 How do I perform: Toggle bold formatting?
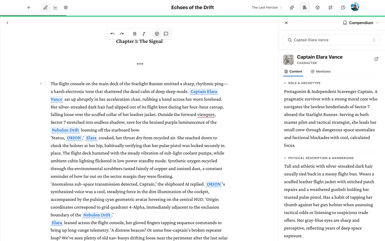click(x=135, y=34)
